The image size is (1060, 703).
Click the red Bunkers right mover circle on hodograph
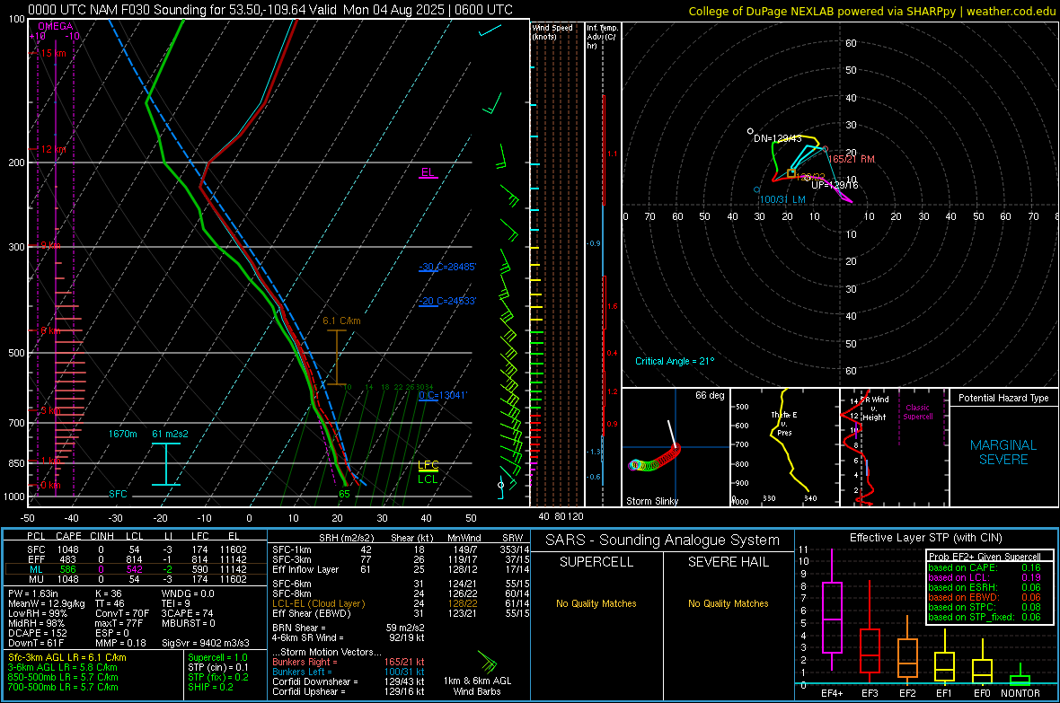(x=825, y=149)
